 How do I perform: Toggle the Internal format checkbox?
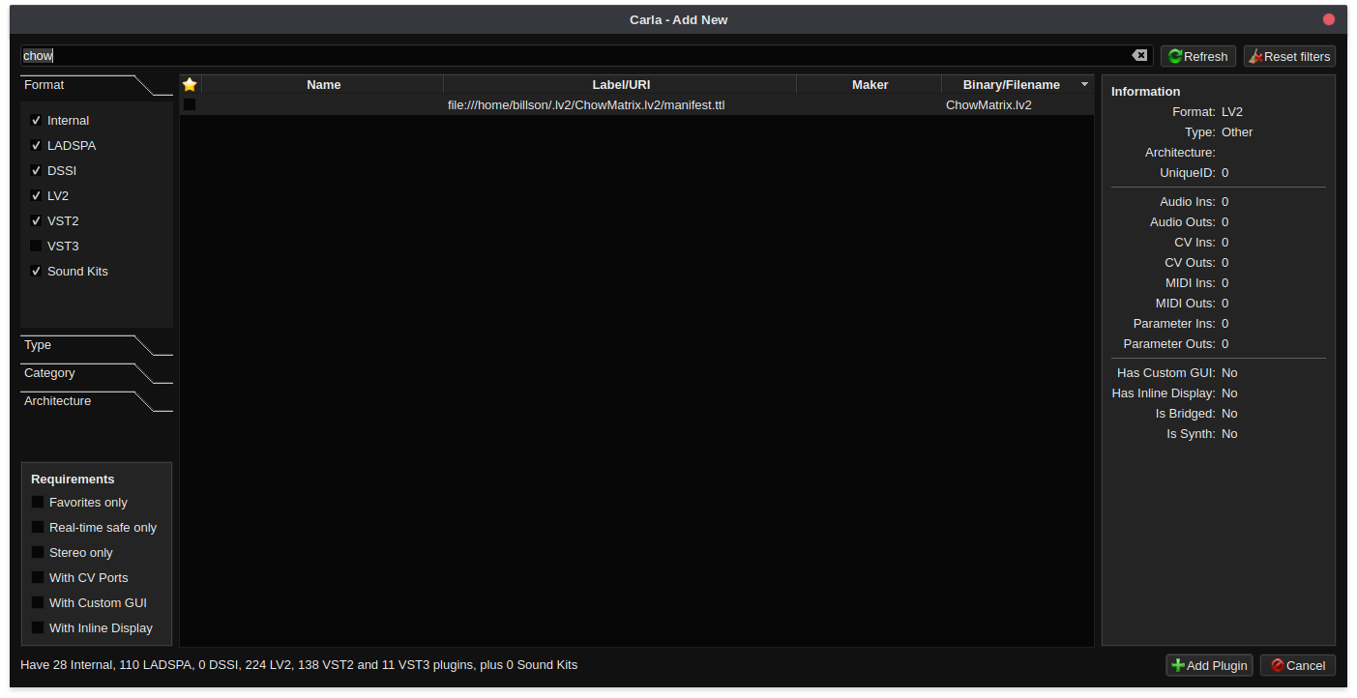pyautogui.click(x=36, y=121)
